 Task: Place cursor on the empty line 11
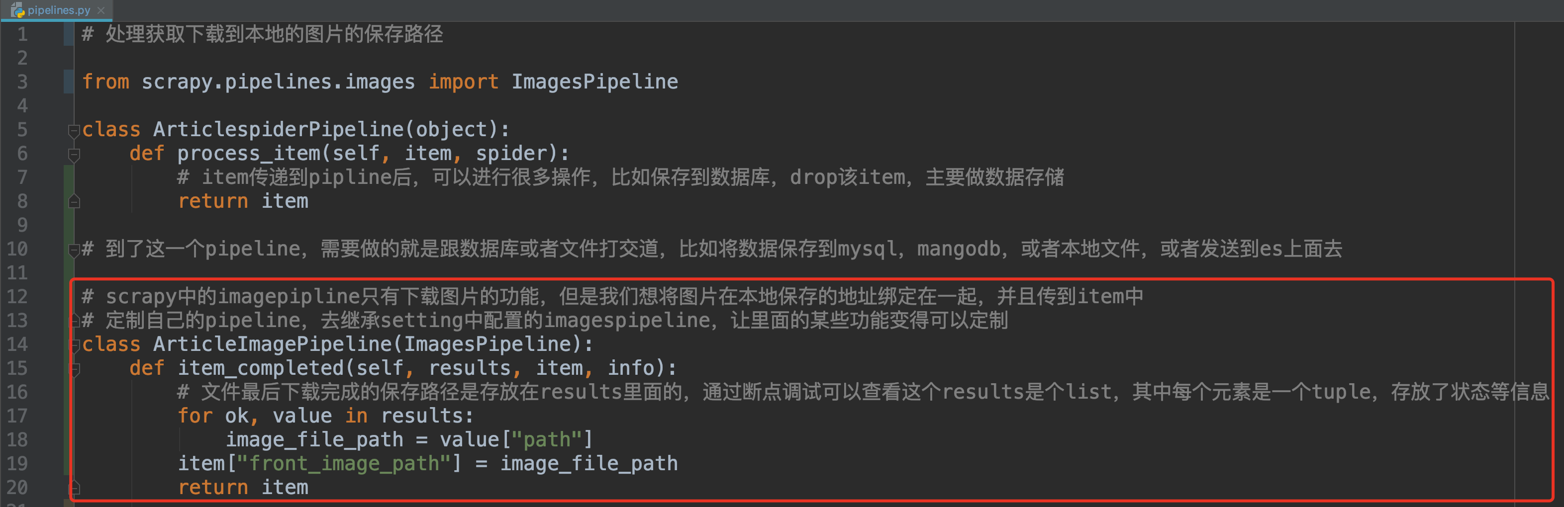(x=789, y=273)
